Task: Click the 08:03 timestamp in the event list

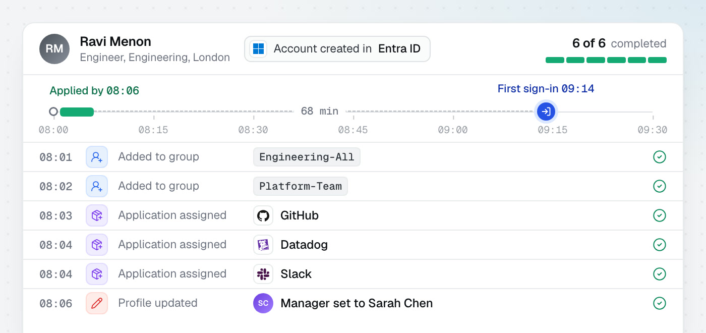Action: 56,215
